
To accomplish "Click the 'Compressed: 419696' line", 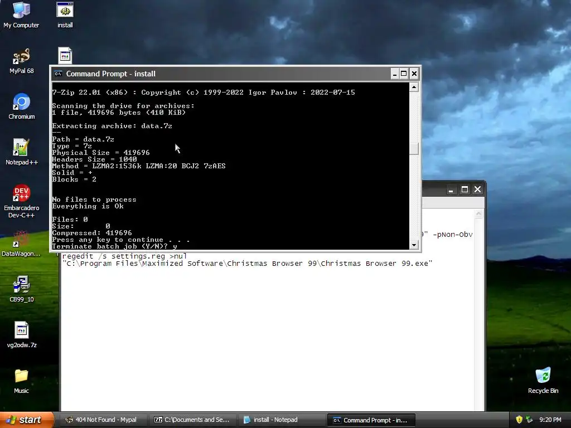I will click(x=92, y=233).
